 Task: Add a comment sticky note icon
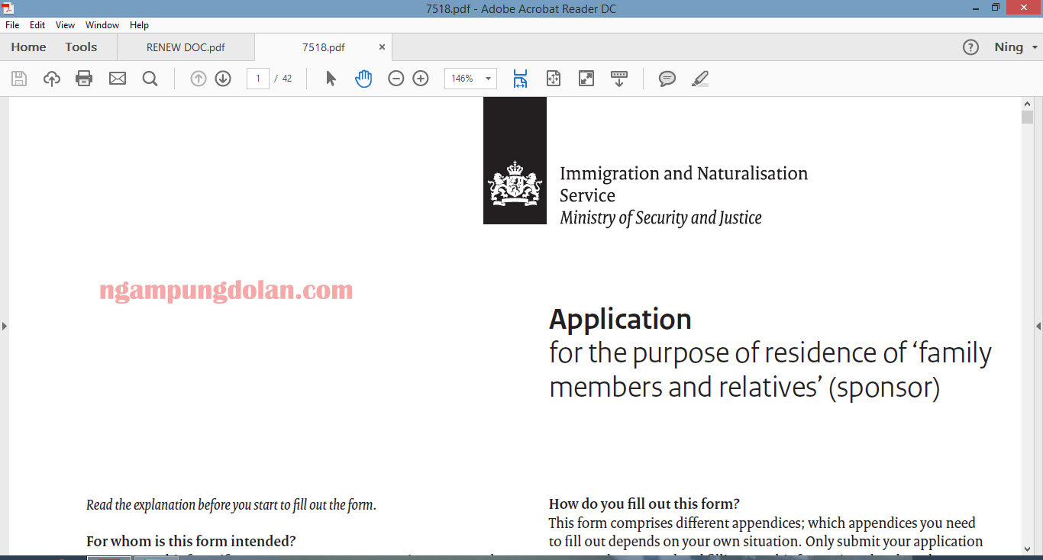click(667, 79)
